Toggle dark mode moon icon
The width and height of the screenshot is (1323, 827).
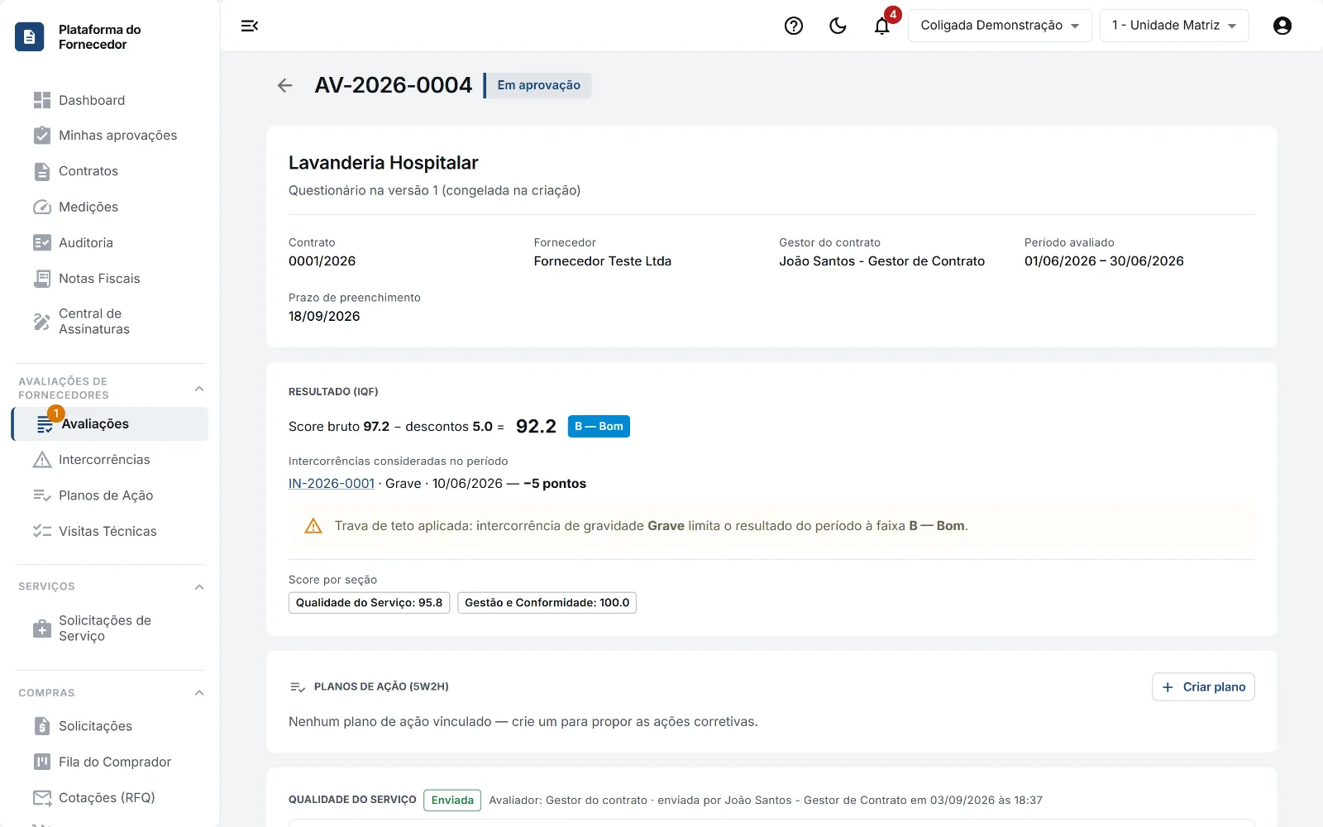click(x=838, y=26)
